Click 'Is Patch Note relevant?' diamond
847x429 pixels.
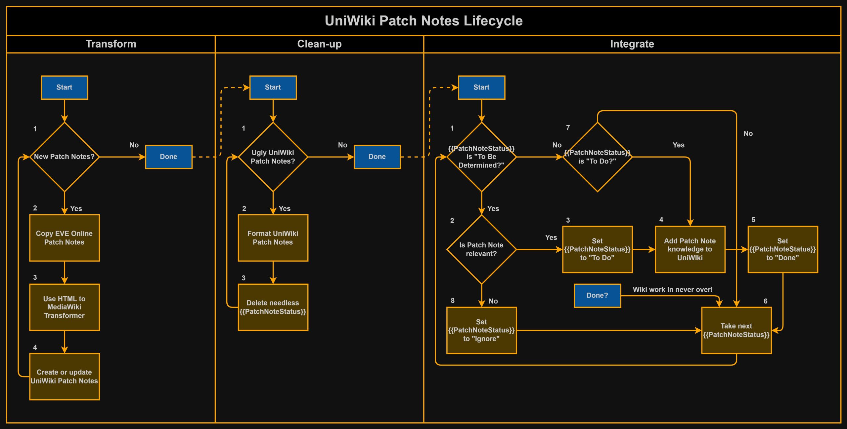click(481, 249)
